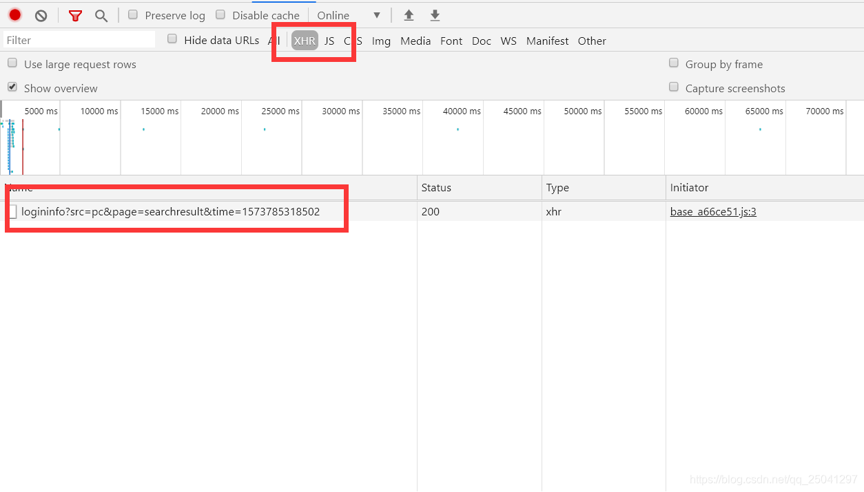This screenshot has width=864, height=492.
Task: Uncheck Show overview
Action: click(12, 87)
